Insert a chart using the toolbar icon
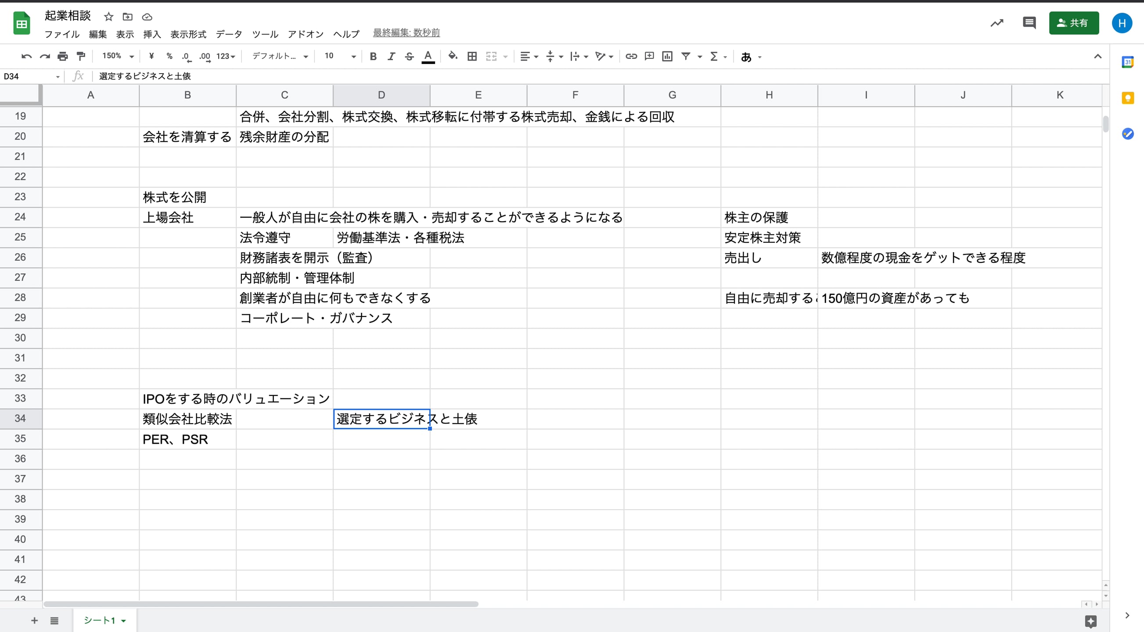The height and width of the screenshot is (632, 1144). (667, 57)
